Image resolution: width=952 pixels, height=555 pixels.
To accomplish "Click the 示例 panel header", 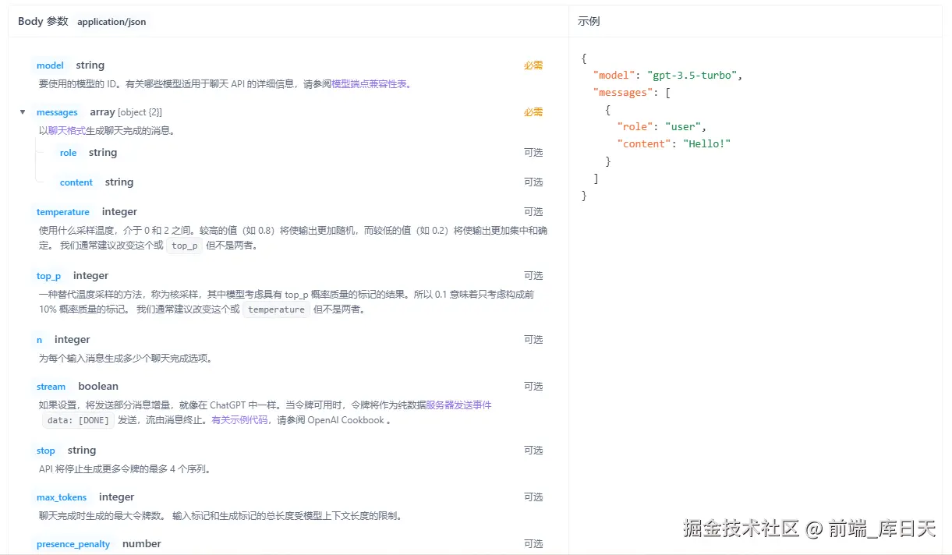I will coord(588,21).
